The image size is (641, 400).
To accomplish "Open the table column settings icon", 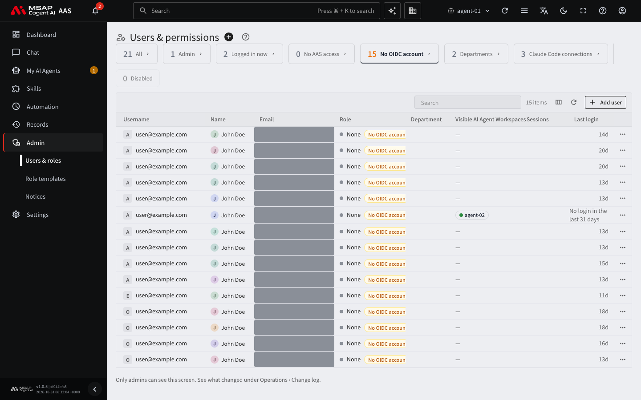I will point(559,102).
